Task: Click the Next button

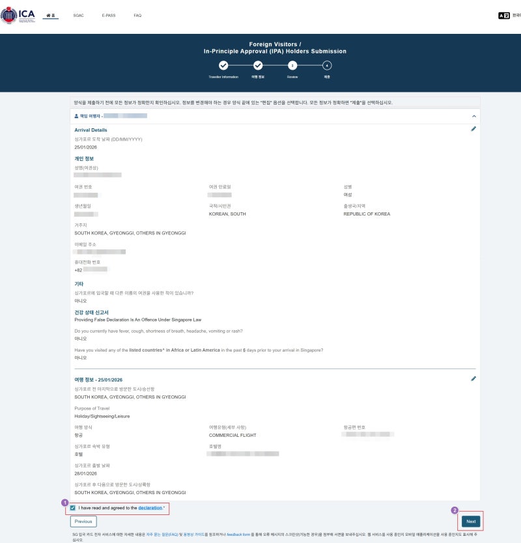Action: click(x=471, y=521)
